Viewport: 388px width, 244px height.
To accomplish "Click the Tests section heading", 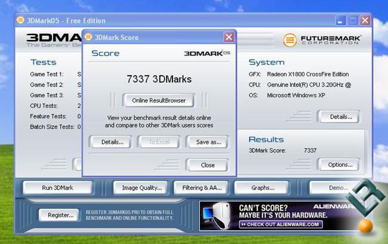I will pos(44,62).
